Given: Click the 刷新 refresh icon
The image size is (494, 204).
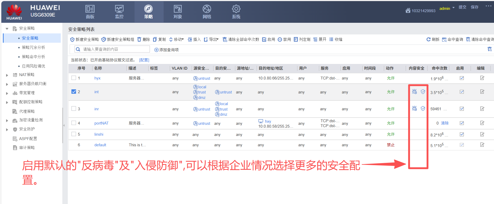Looking at the screenshot, I should (x=429, y=39).
